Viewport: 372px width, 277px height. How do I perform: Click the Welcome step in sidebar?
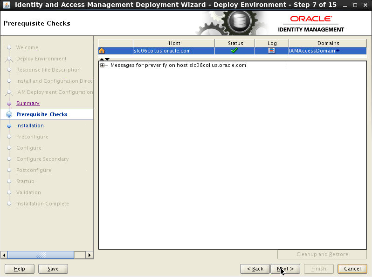[x=27, y=47]
